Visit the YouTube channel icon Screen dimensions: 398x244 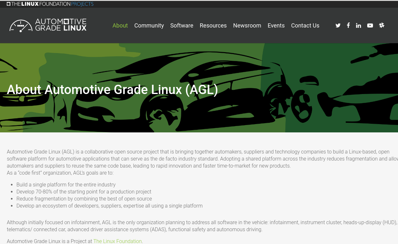pyautogui.click(x=370, y=26)
